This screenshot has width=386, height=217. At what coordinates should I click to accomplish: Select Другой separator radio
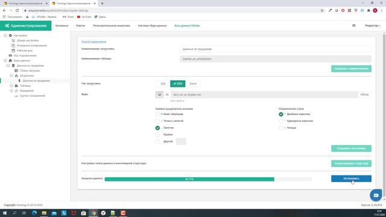[157, 142]
